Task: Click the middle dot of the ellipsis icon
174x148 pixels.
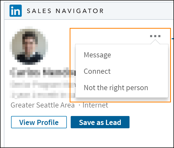Action: [155, 36]
